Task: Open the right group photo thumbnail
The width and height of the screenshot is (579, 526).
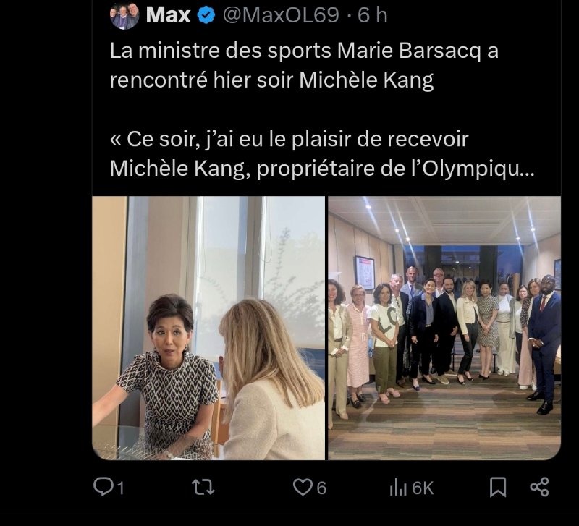Action: 444,328
